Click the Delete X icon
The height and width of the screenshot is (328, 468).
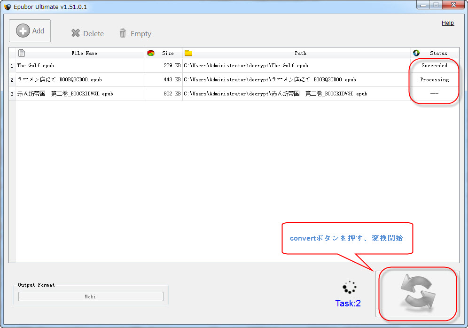pos(76,33)
